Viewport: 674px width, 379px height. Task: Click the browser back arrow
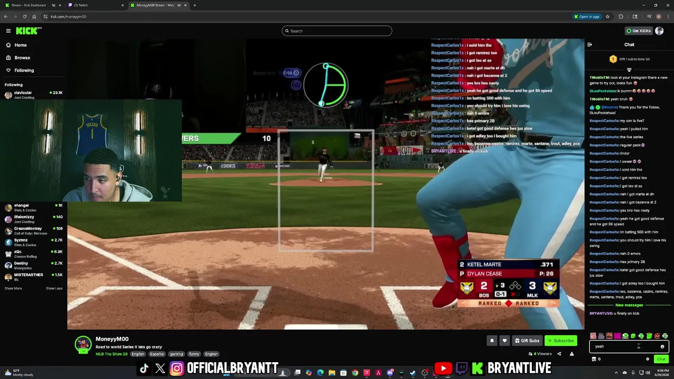click(x=6, y=17)
